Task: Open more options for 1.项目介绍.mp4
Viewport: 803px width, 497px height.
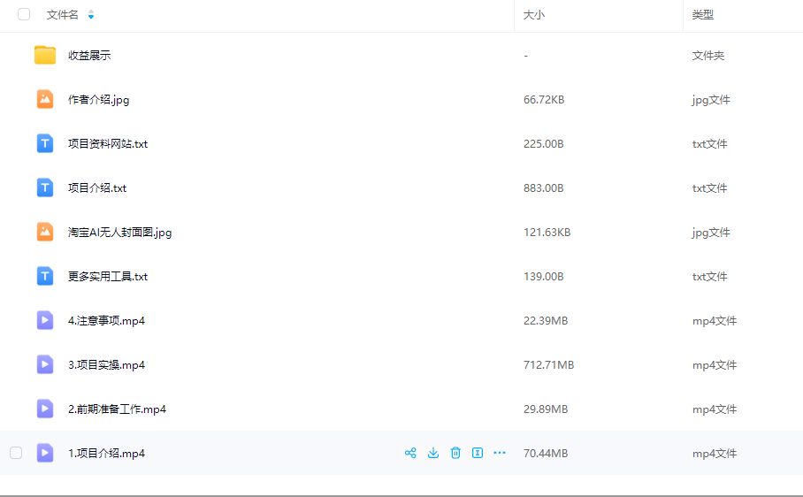Action: coord(500,453)
